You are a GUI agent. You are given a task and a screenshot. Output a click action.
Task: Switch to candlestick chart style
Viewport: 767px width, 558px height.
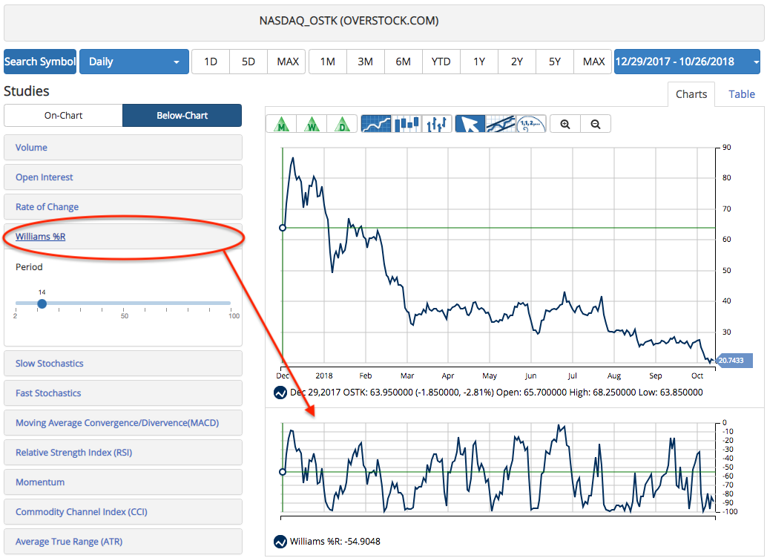point(406,124)
